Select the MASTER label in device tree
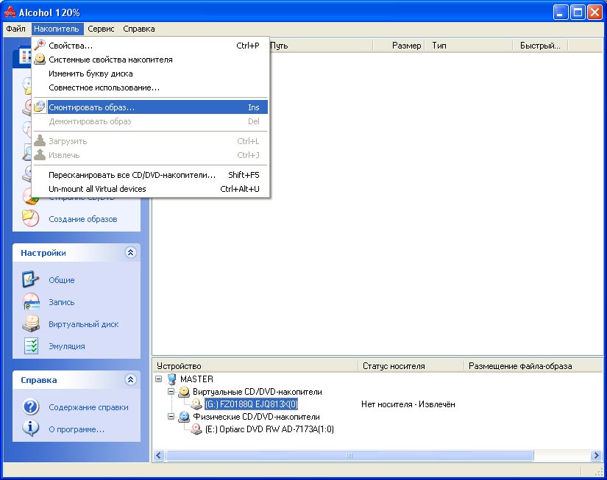Viewport: 607px width, 480px height. [196, 379]
